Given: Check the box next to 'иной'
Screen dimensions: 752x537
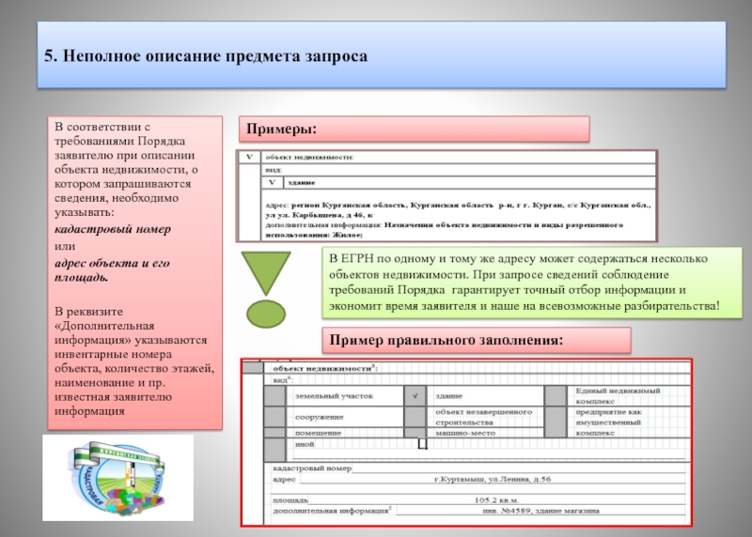Looking at the screenshot, I should click(274, 450).
